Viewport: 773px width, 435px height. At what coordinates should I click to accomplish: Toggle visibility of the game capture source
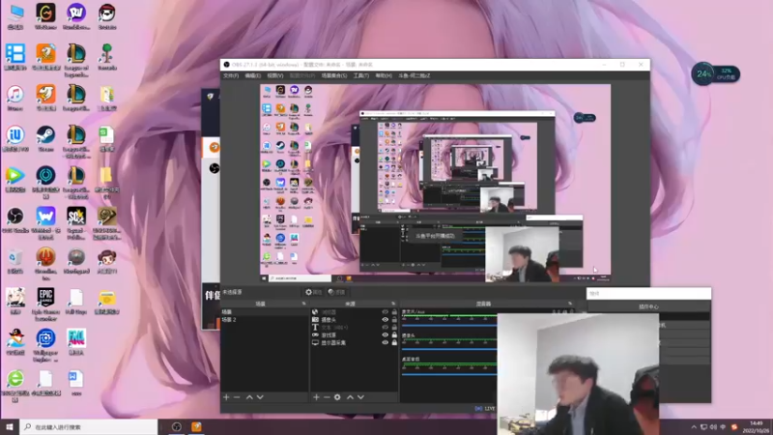[385, 334]
